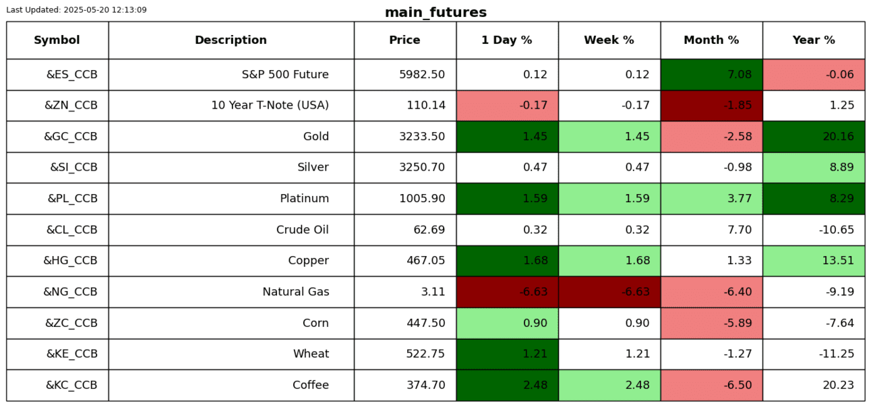Click the Last Updated timestamp text
The width and height of the screenshot is (871, 407).
pos(76,10)
